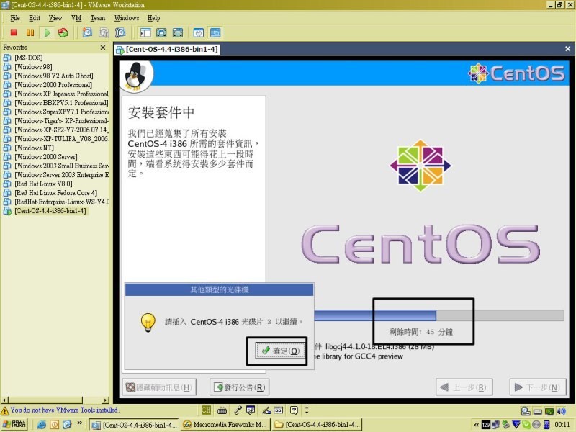Image resolution: width=576 pixels, height=432 pixels.
Task: Click the orange Suspend toolbar icon
Action: click(x=30, y=32)
